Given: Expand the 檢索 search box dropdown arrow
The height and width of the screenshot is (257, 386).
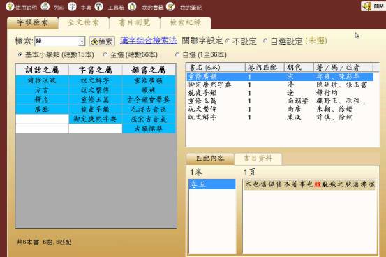Looking at the screenshot, I should click(x=82, y=41).
